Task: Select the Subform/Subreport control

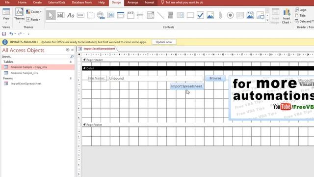Action: [240, 15]
